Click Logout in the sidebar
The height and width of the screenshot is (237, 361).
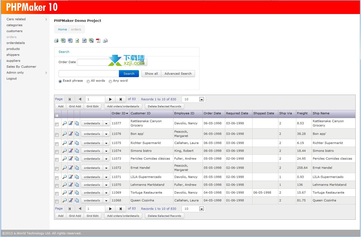pyautogui.click(x=12, y=78)
